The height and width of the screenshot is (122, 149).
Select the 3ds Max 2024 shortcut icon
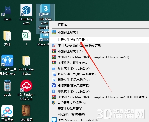[45, 10]
